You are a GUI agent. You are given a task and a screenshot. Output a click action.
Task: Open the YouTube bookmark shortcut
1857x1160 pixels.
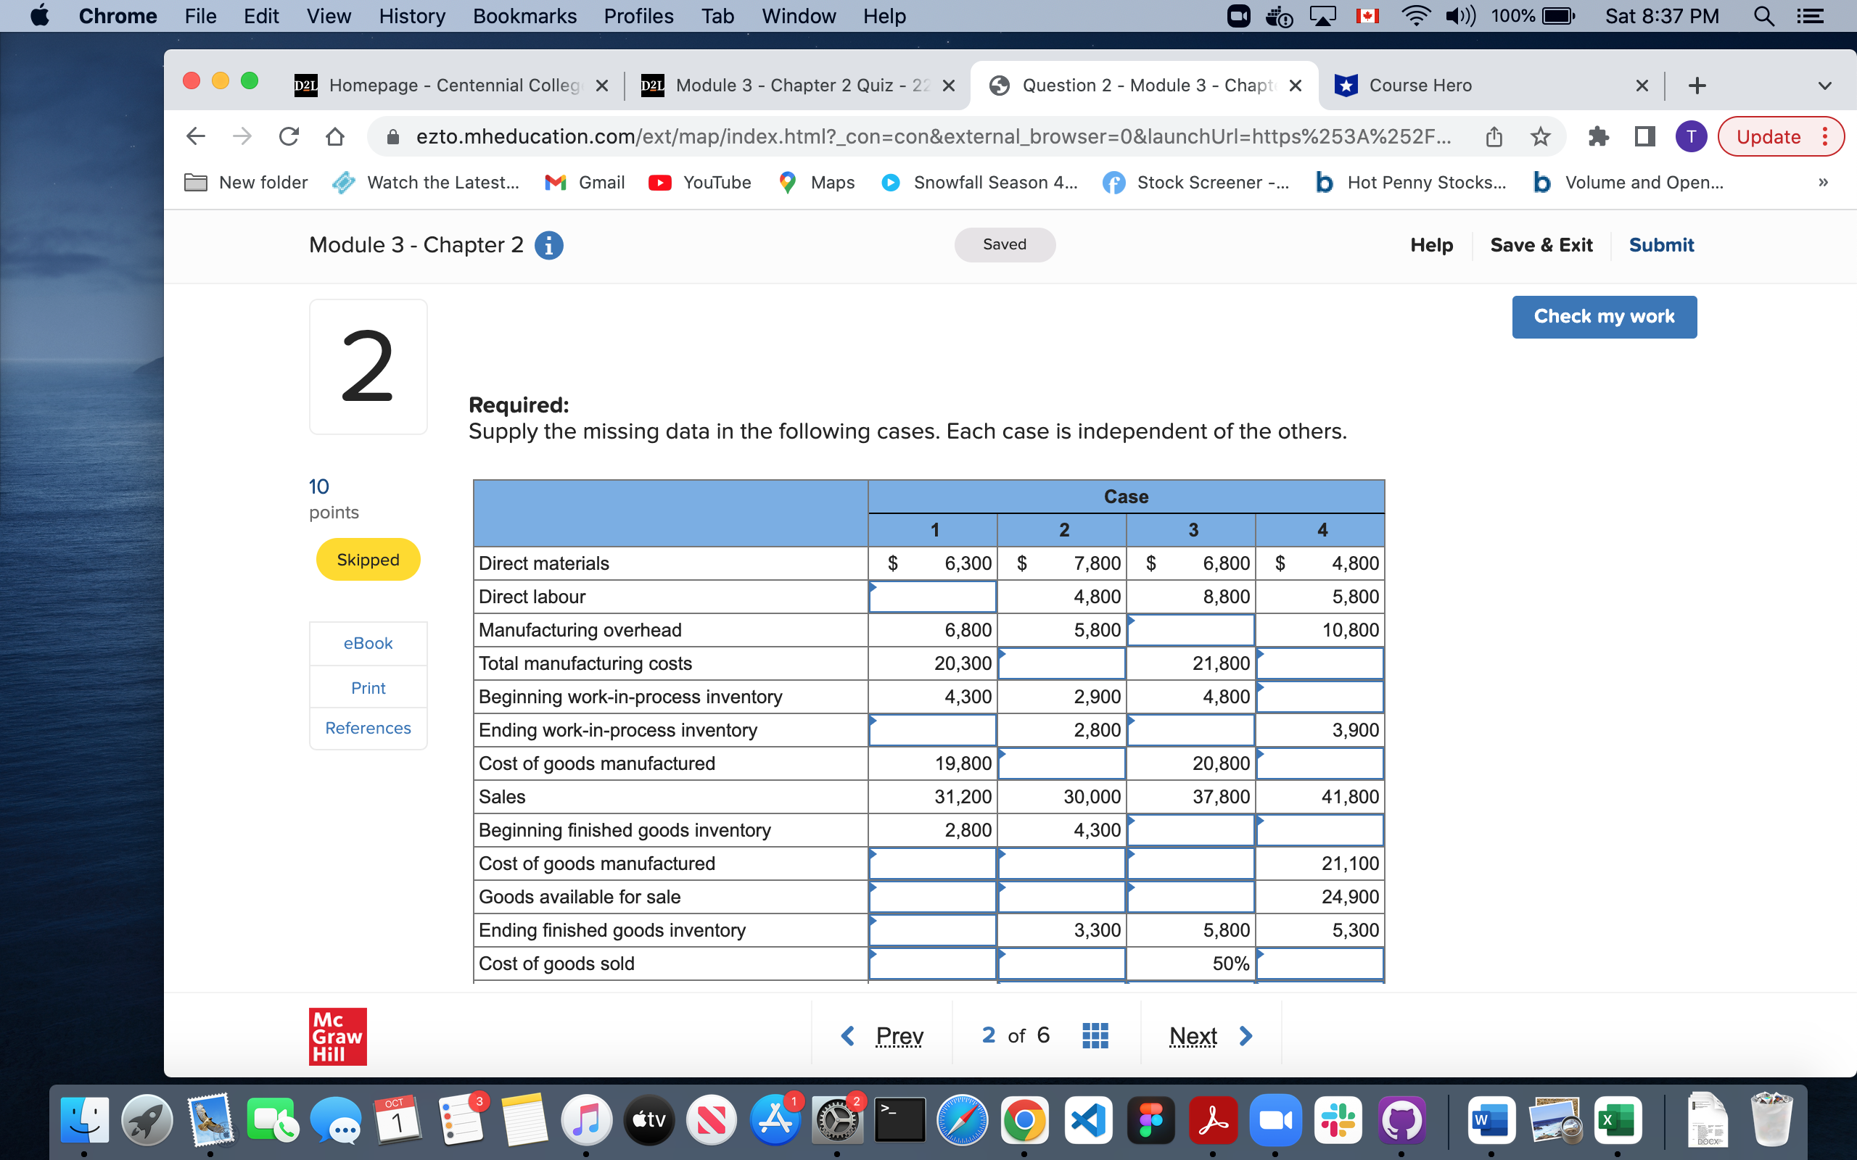tap(699, 183)
